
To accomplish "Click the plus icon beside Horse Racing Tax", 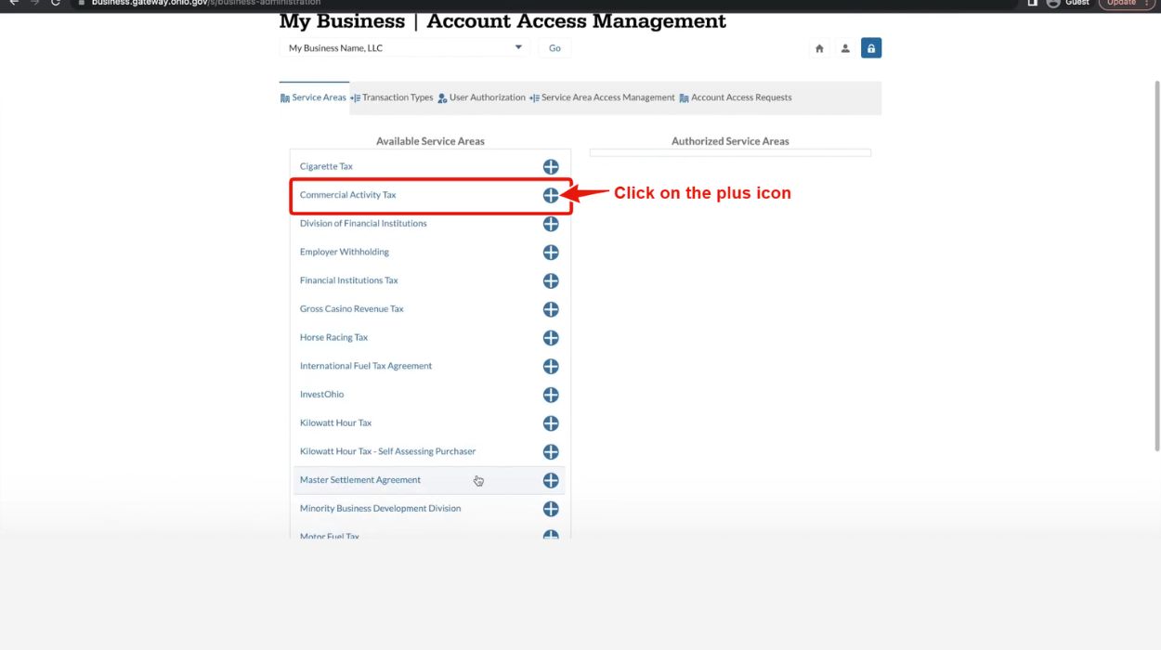I will [551, 337].
